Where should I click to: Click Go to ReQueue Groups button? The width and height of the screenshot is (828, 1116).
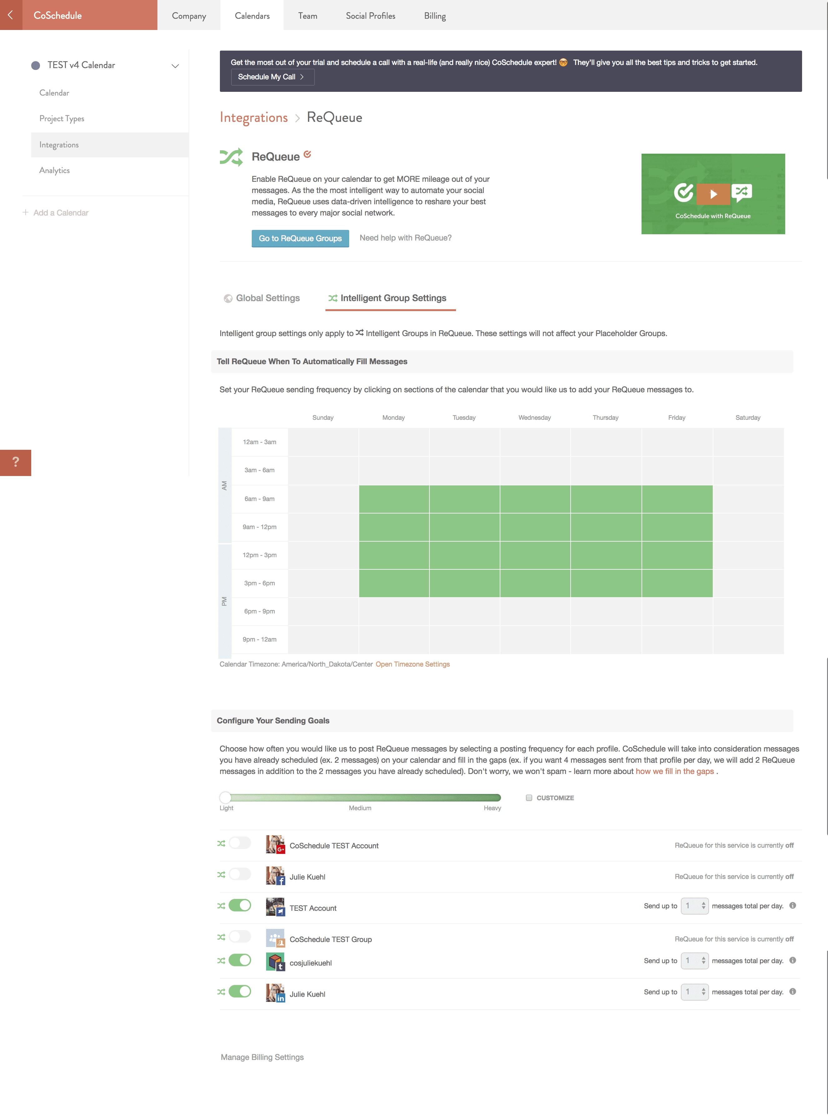[300, 238]
